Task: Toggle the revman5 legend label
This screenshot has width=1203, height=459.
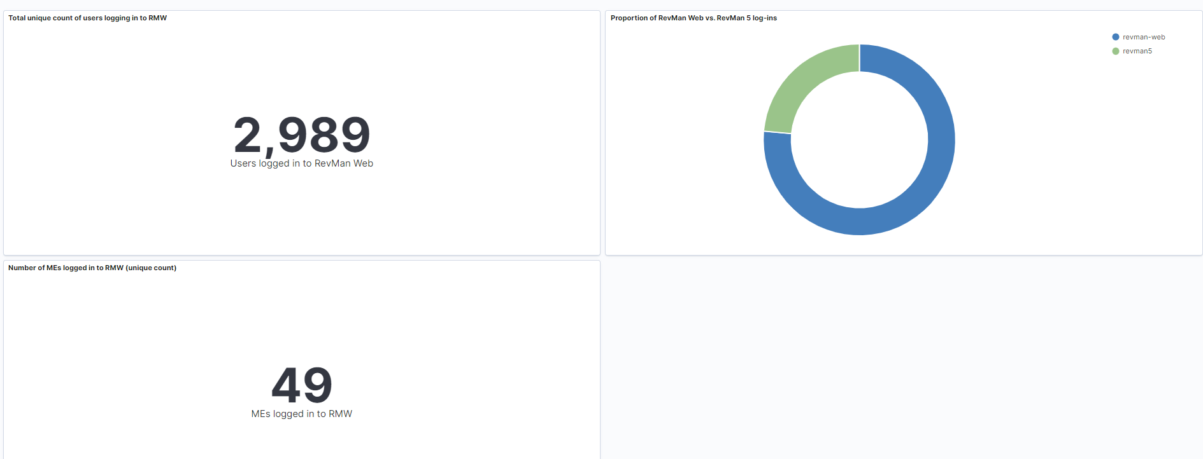Action: [1137, 51]
